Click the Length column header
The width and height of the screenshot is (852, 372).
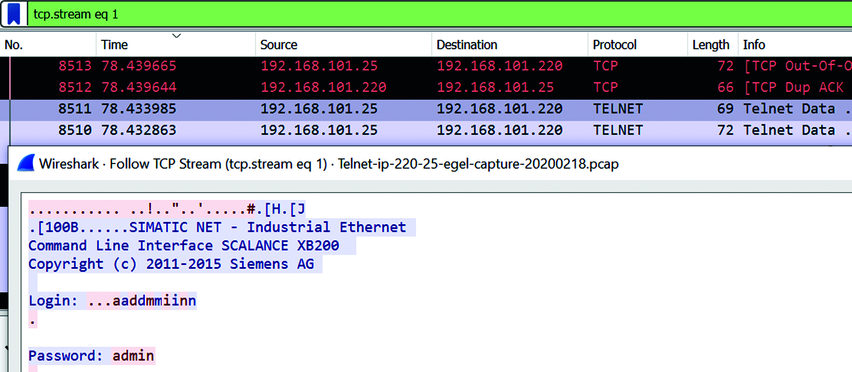pos(710,45)
